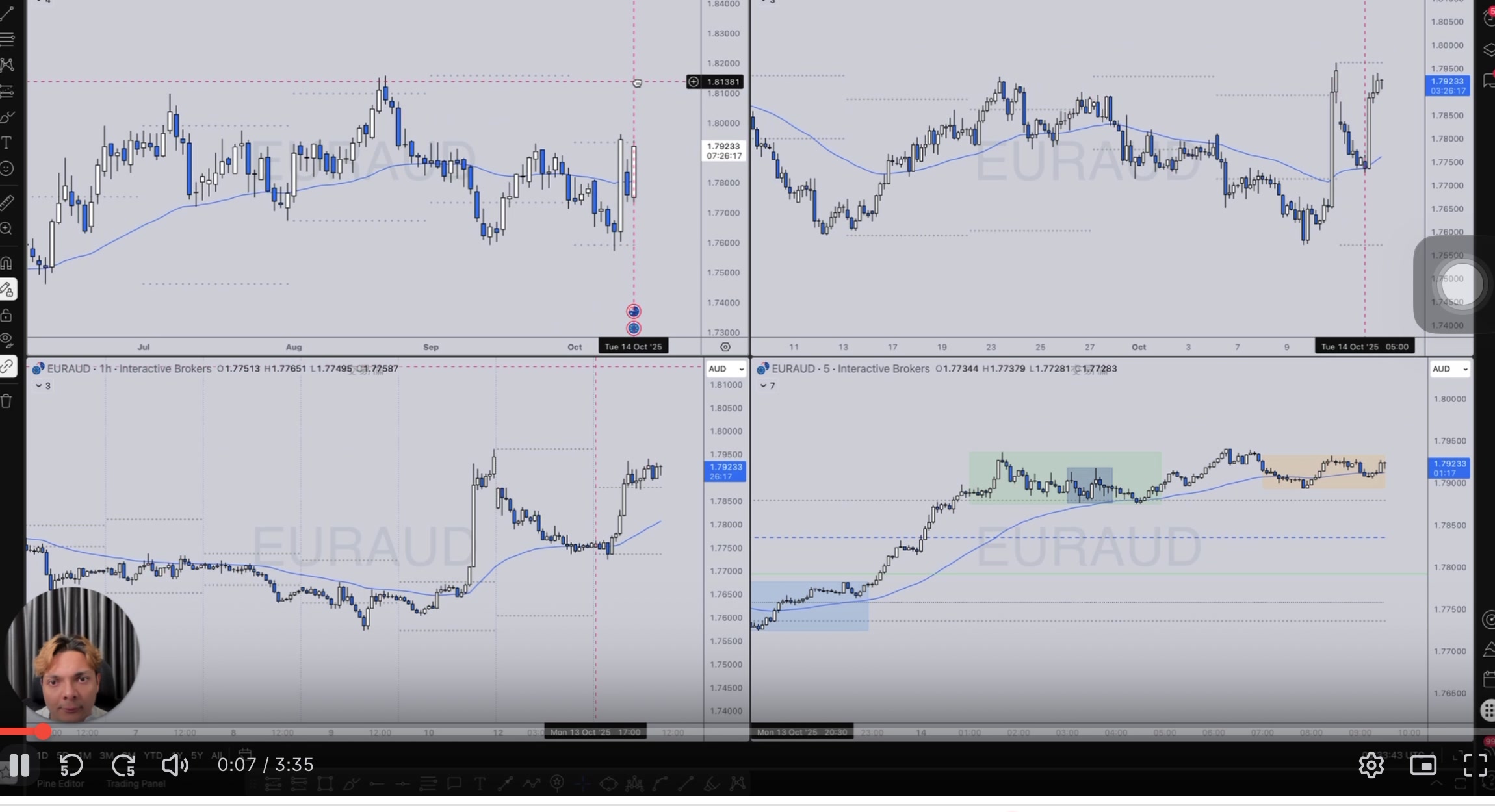Screen dimensions: 1495x812
Task: Expand the indicators list showing 7 on the 5-minute chart
Action: (767, 385)
